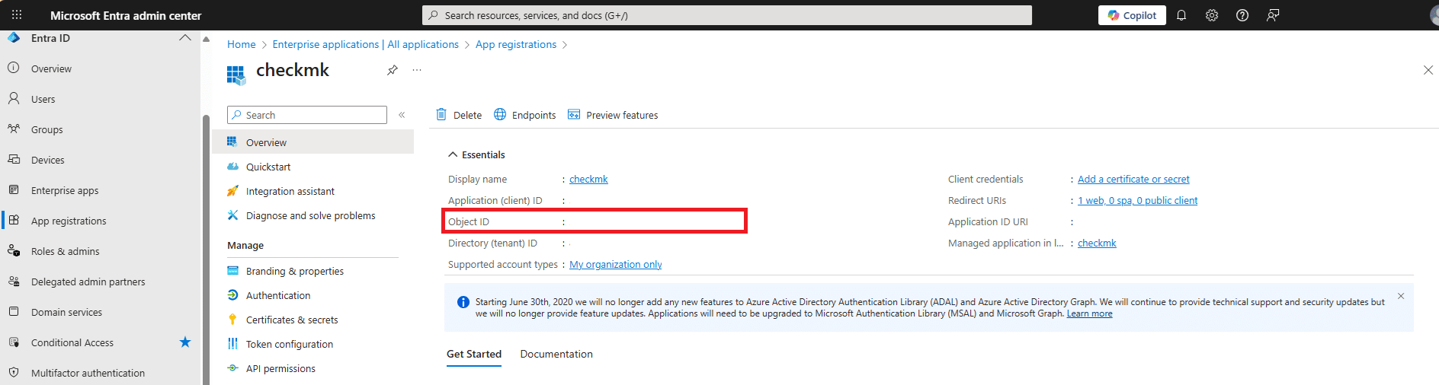Open the Redirect URIs link
This screenshot has height=385, width=1439.
pyautogui.click(x=1137, y=200)
